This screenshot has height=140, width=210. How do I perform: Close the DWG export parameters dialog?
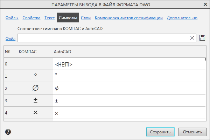point(205,5)
